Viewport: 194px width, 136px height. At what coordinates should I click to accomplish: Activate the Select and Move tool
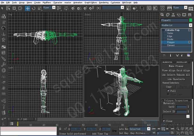point(27,8)
